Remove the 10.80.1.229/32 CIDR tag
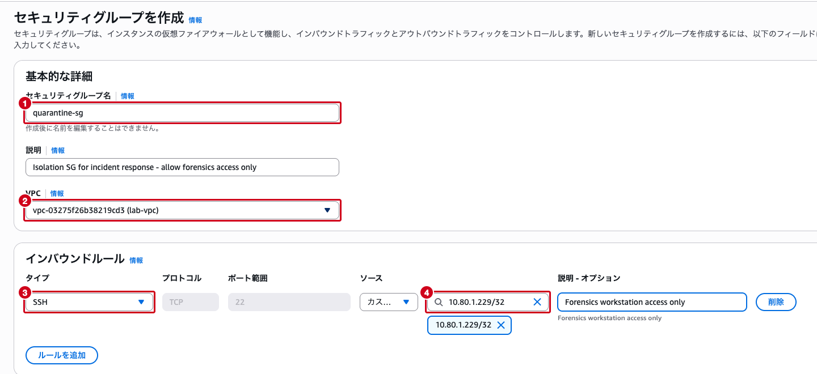 point(501,325)
